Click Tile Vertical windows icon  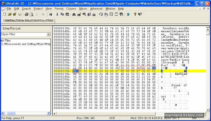[116, 14]
